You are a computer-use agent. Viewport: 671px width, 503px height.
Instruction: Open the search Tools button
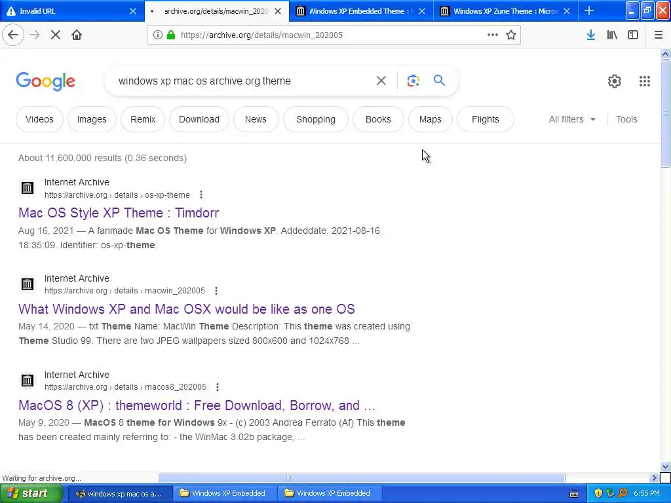pos(626,119)
